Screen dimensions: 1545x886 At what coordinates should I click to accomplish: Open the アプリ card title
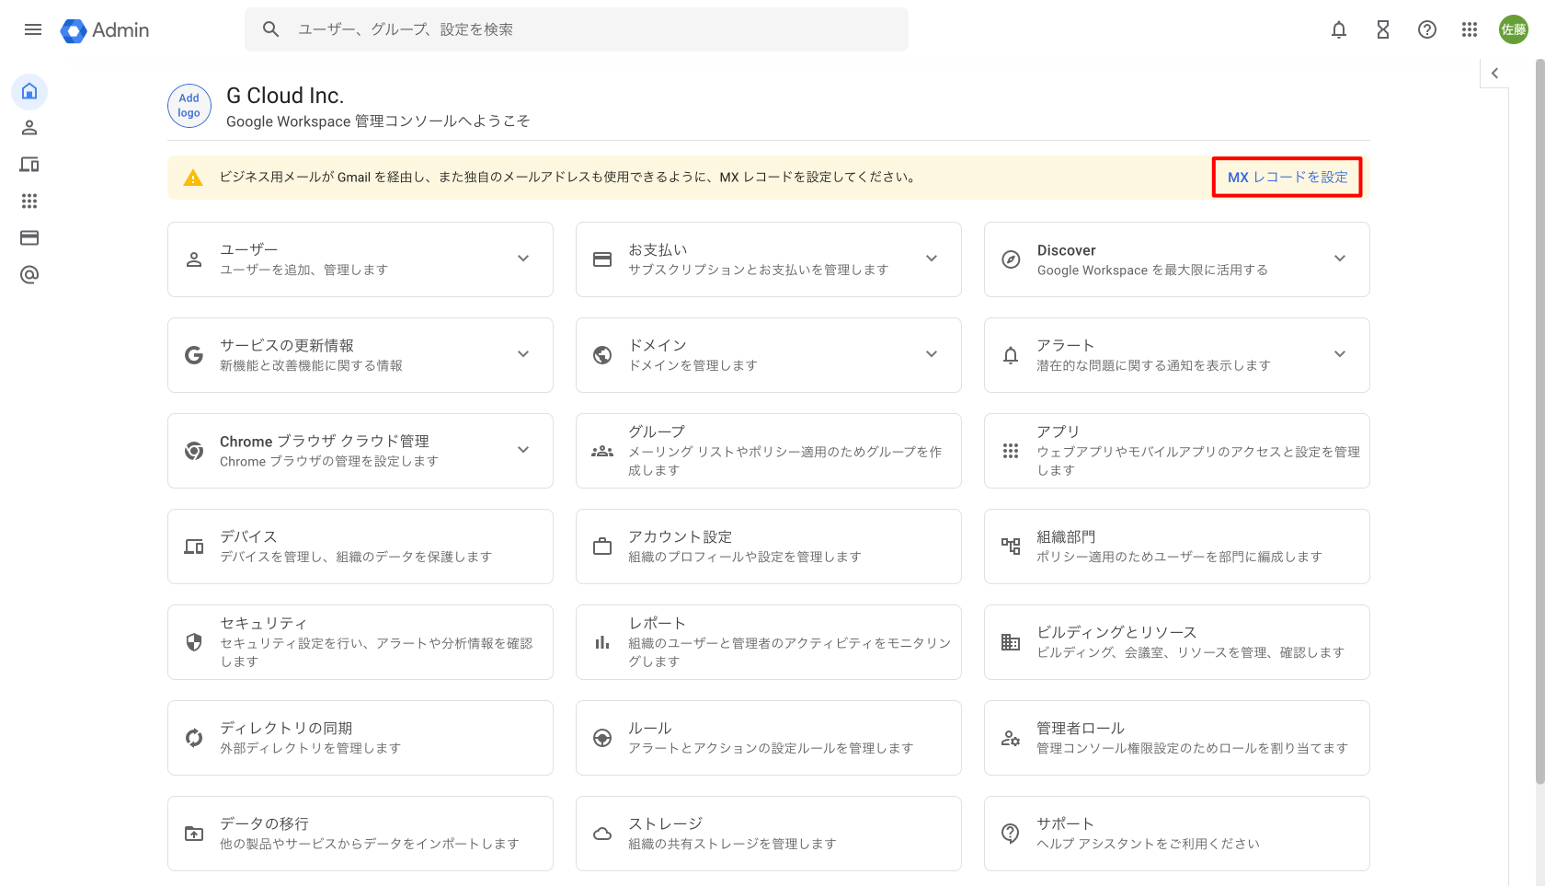[1059, 431]
